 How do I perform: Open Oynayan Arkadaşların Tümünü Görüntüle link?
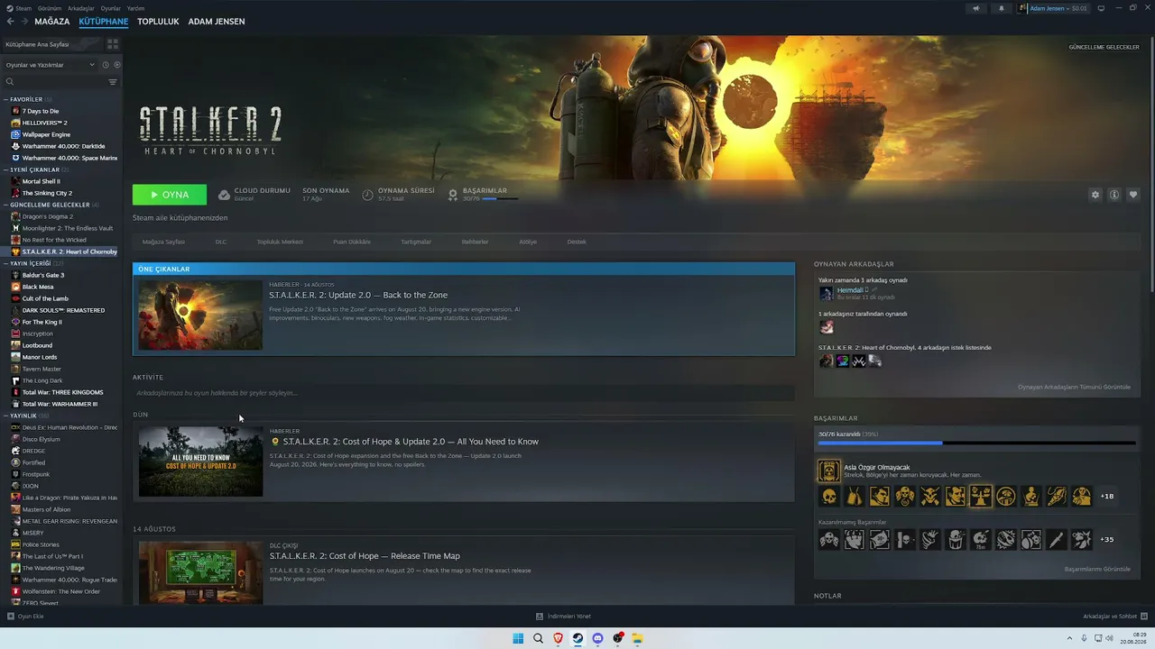tap(1074, 387)
